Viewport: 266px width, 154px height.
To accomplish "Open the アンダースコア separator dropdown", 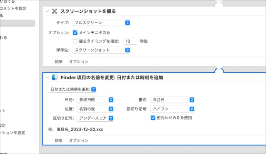I will 95,118.
